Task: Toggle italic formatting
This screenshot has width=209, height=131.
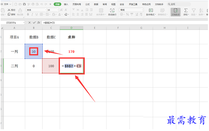Action: click(32, 14)
